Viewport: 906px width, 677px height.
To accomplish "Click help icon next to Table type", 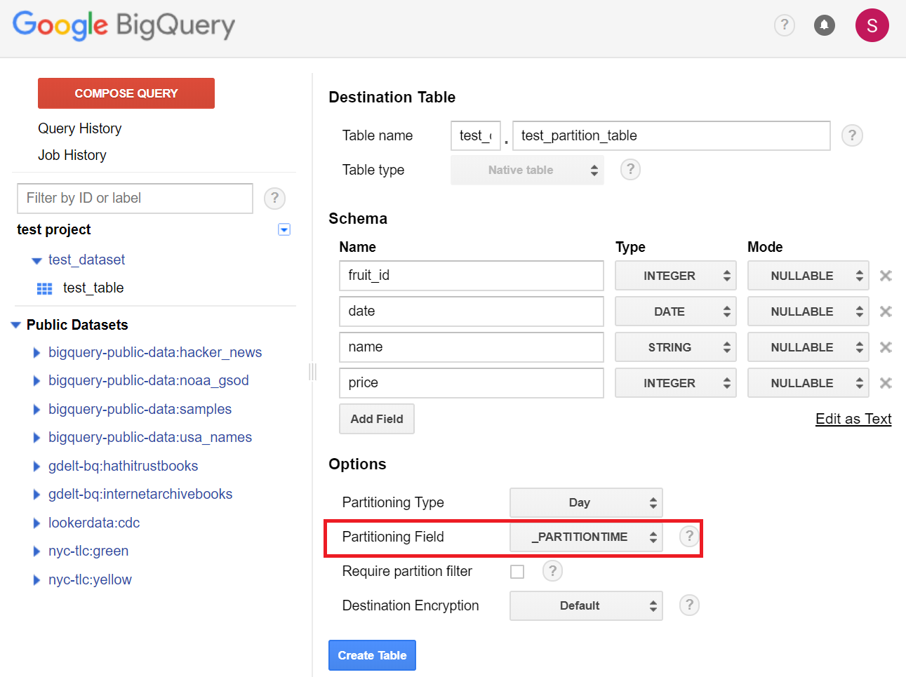I will click(x=630, y=169).
